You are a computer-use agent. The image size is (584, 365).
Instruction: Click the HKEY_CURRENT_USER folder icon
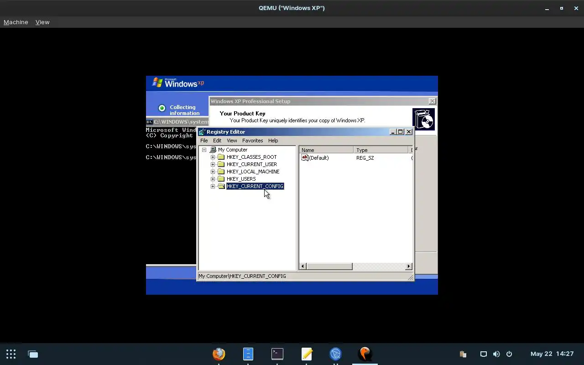pos(221,164)
